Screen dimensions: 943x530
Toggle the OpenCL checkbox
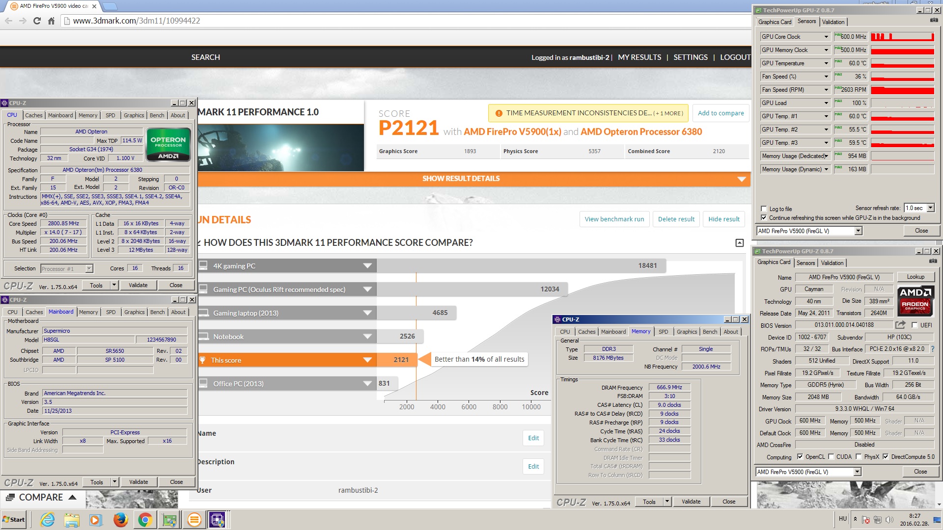pyautogui.click(x=800, y=456)
